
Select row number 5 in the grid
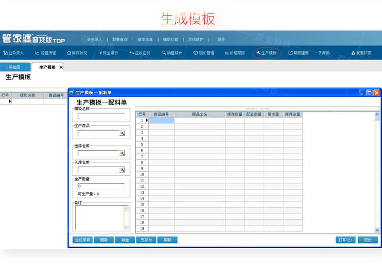(x=142, y=144)
